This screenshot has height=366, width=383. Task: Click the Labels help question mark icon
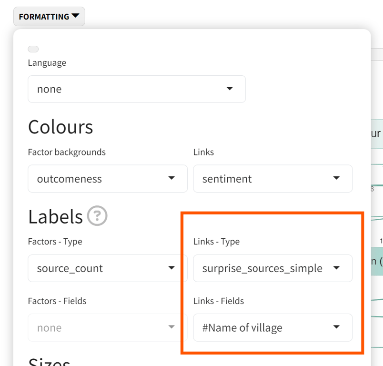[x=97, y=216]
